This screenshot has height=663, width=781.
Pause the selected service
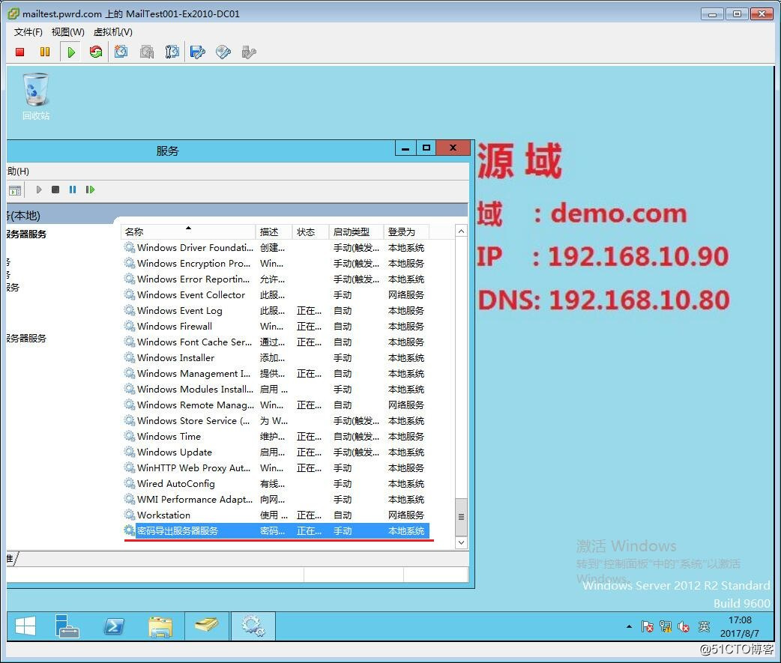pyautogui.click(x=73, y=190)
